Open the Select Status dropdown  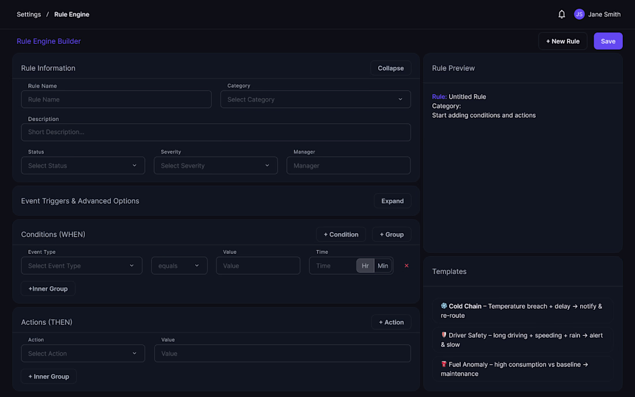83,166
